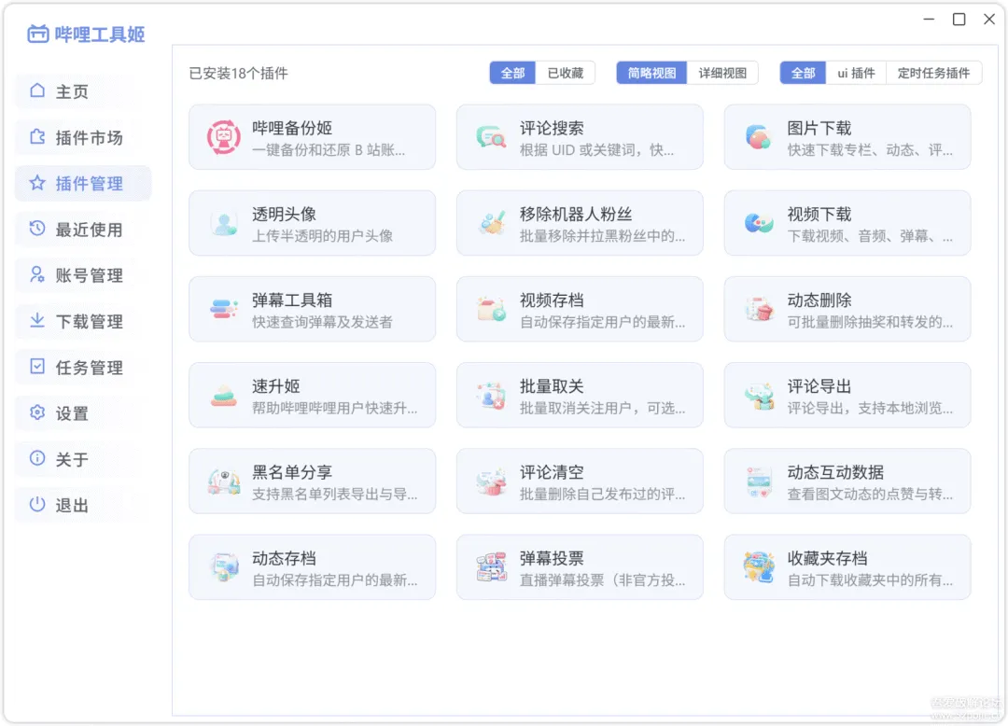This screenshot has width=1008, height=726.
Task: Click the 黑名单分享 plugin icon
Action: click(x=224, y=482)
